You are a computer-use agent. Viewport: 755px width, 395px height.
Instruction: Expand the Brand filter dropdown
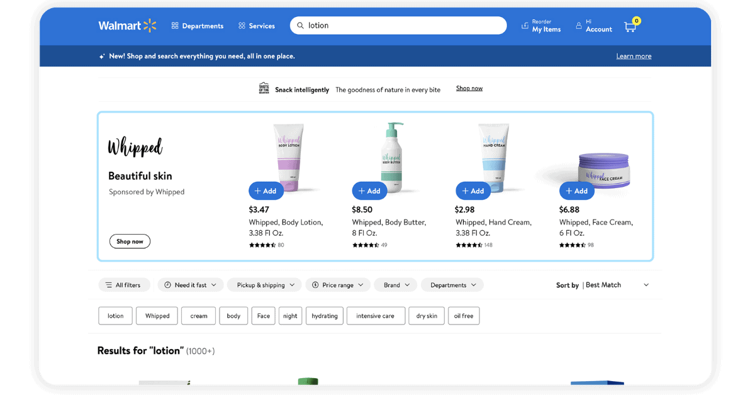(x=396, y=285)
